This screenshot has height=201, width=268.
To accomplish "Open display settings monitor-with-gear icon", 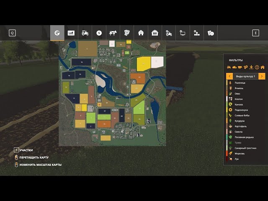I will pyautogui.click(x=183, y=33).
